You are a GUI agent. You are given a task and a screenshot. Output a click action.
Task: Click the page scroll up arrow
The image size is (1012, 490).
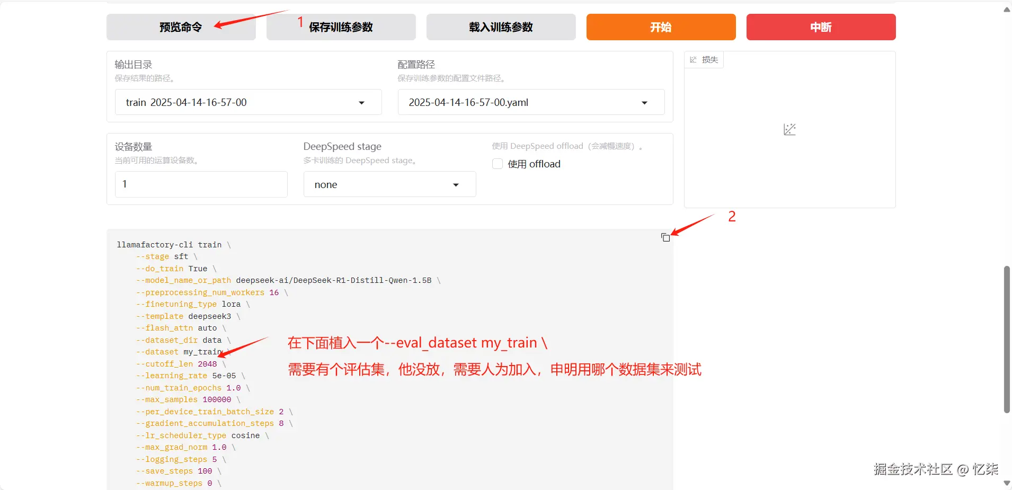1007,10
